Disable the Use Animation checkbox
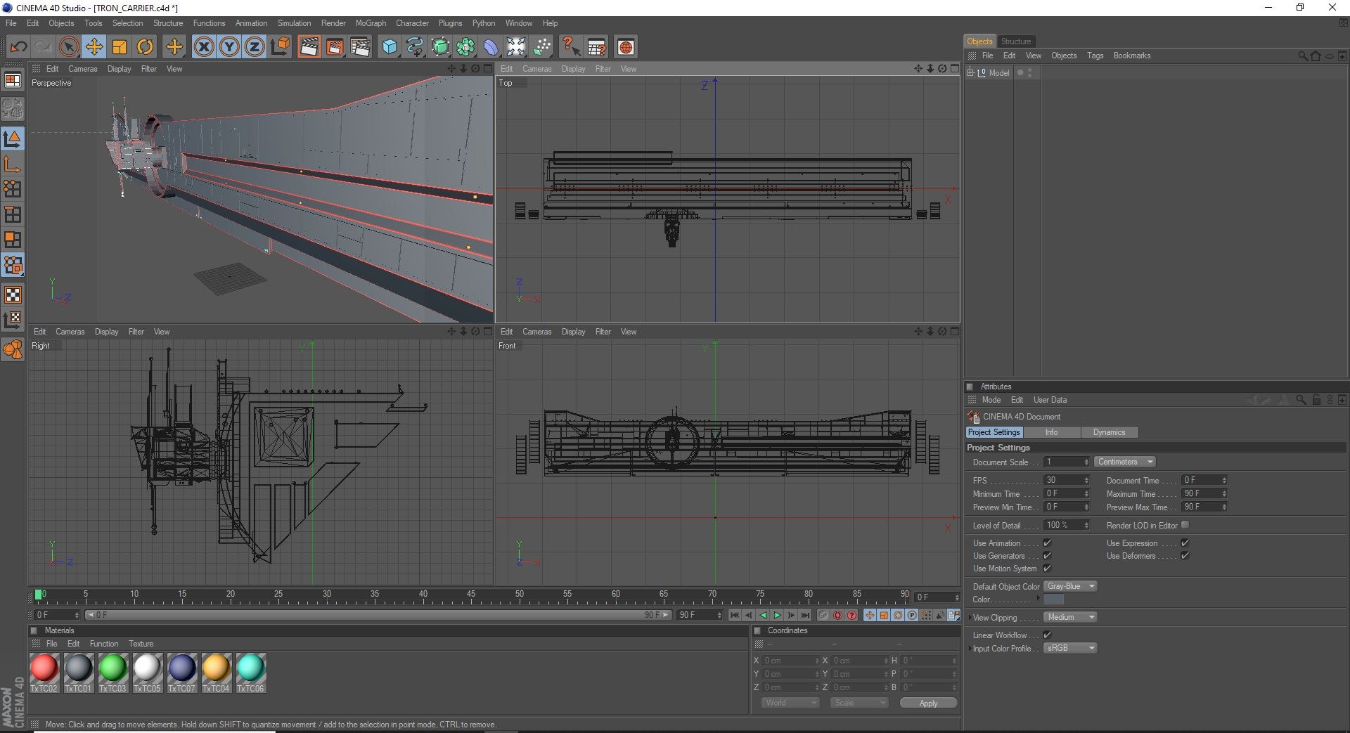1350x733 pixels. (1047, 543)
